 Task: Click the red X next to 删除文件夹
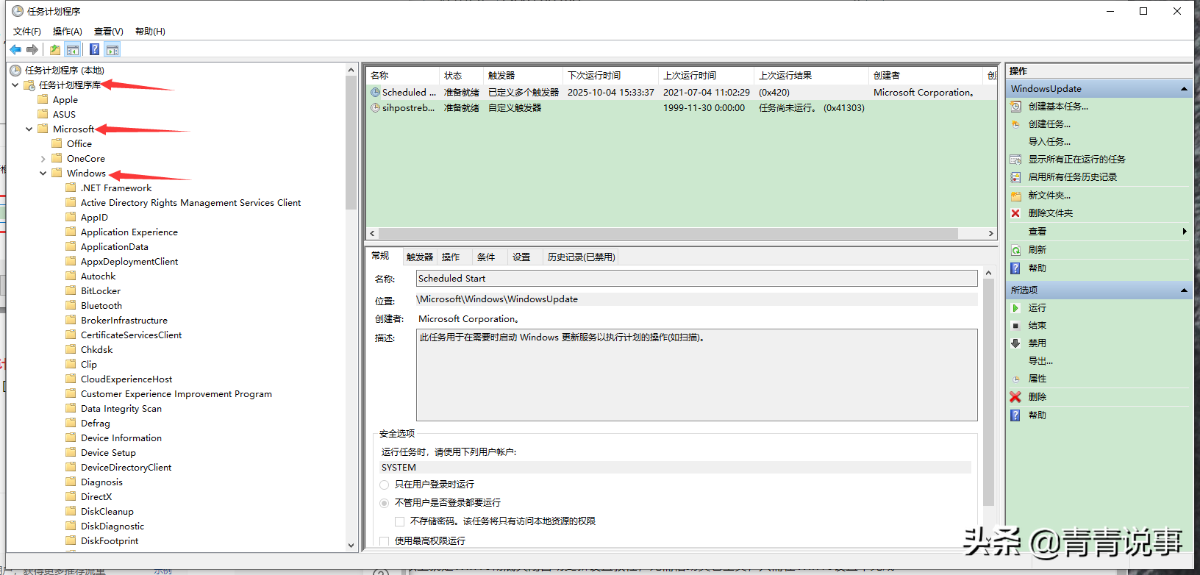tap(1015, 213)
